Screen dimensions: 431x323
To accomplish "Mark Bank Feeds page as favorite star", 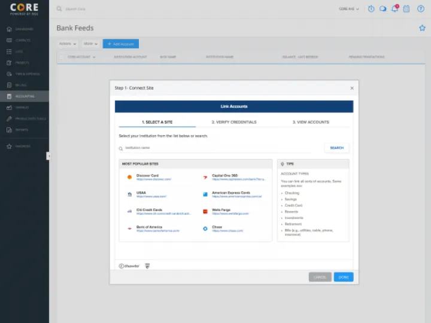I will tap(422, 28).
